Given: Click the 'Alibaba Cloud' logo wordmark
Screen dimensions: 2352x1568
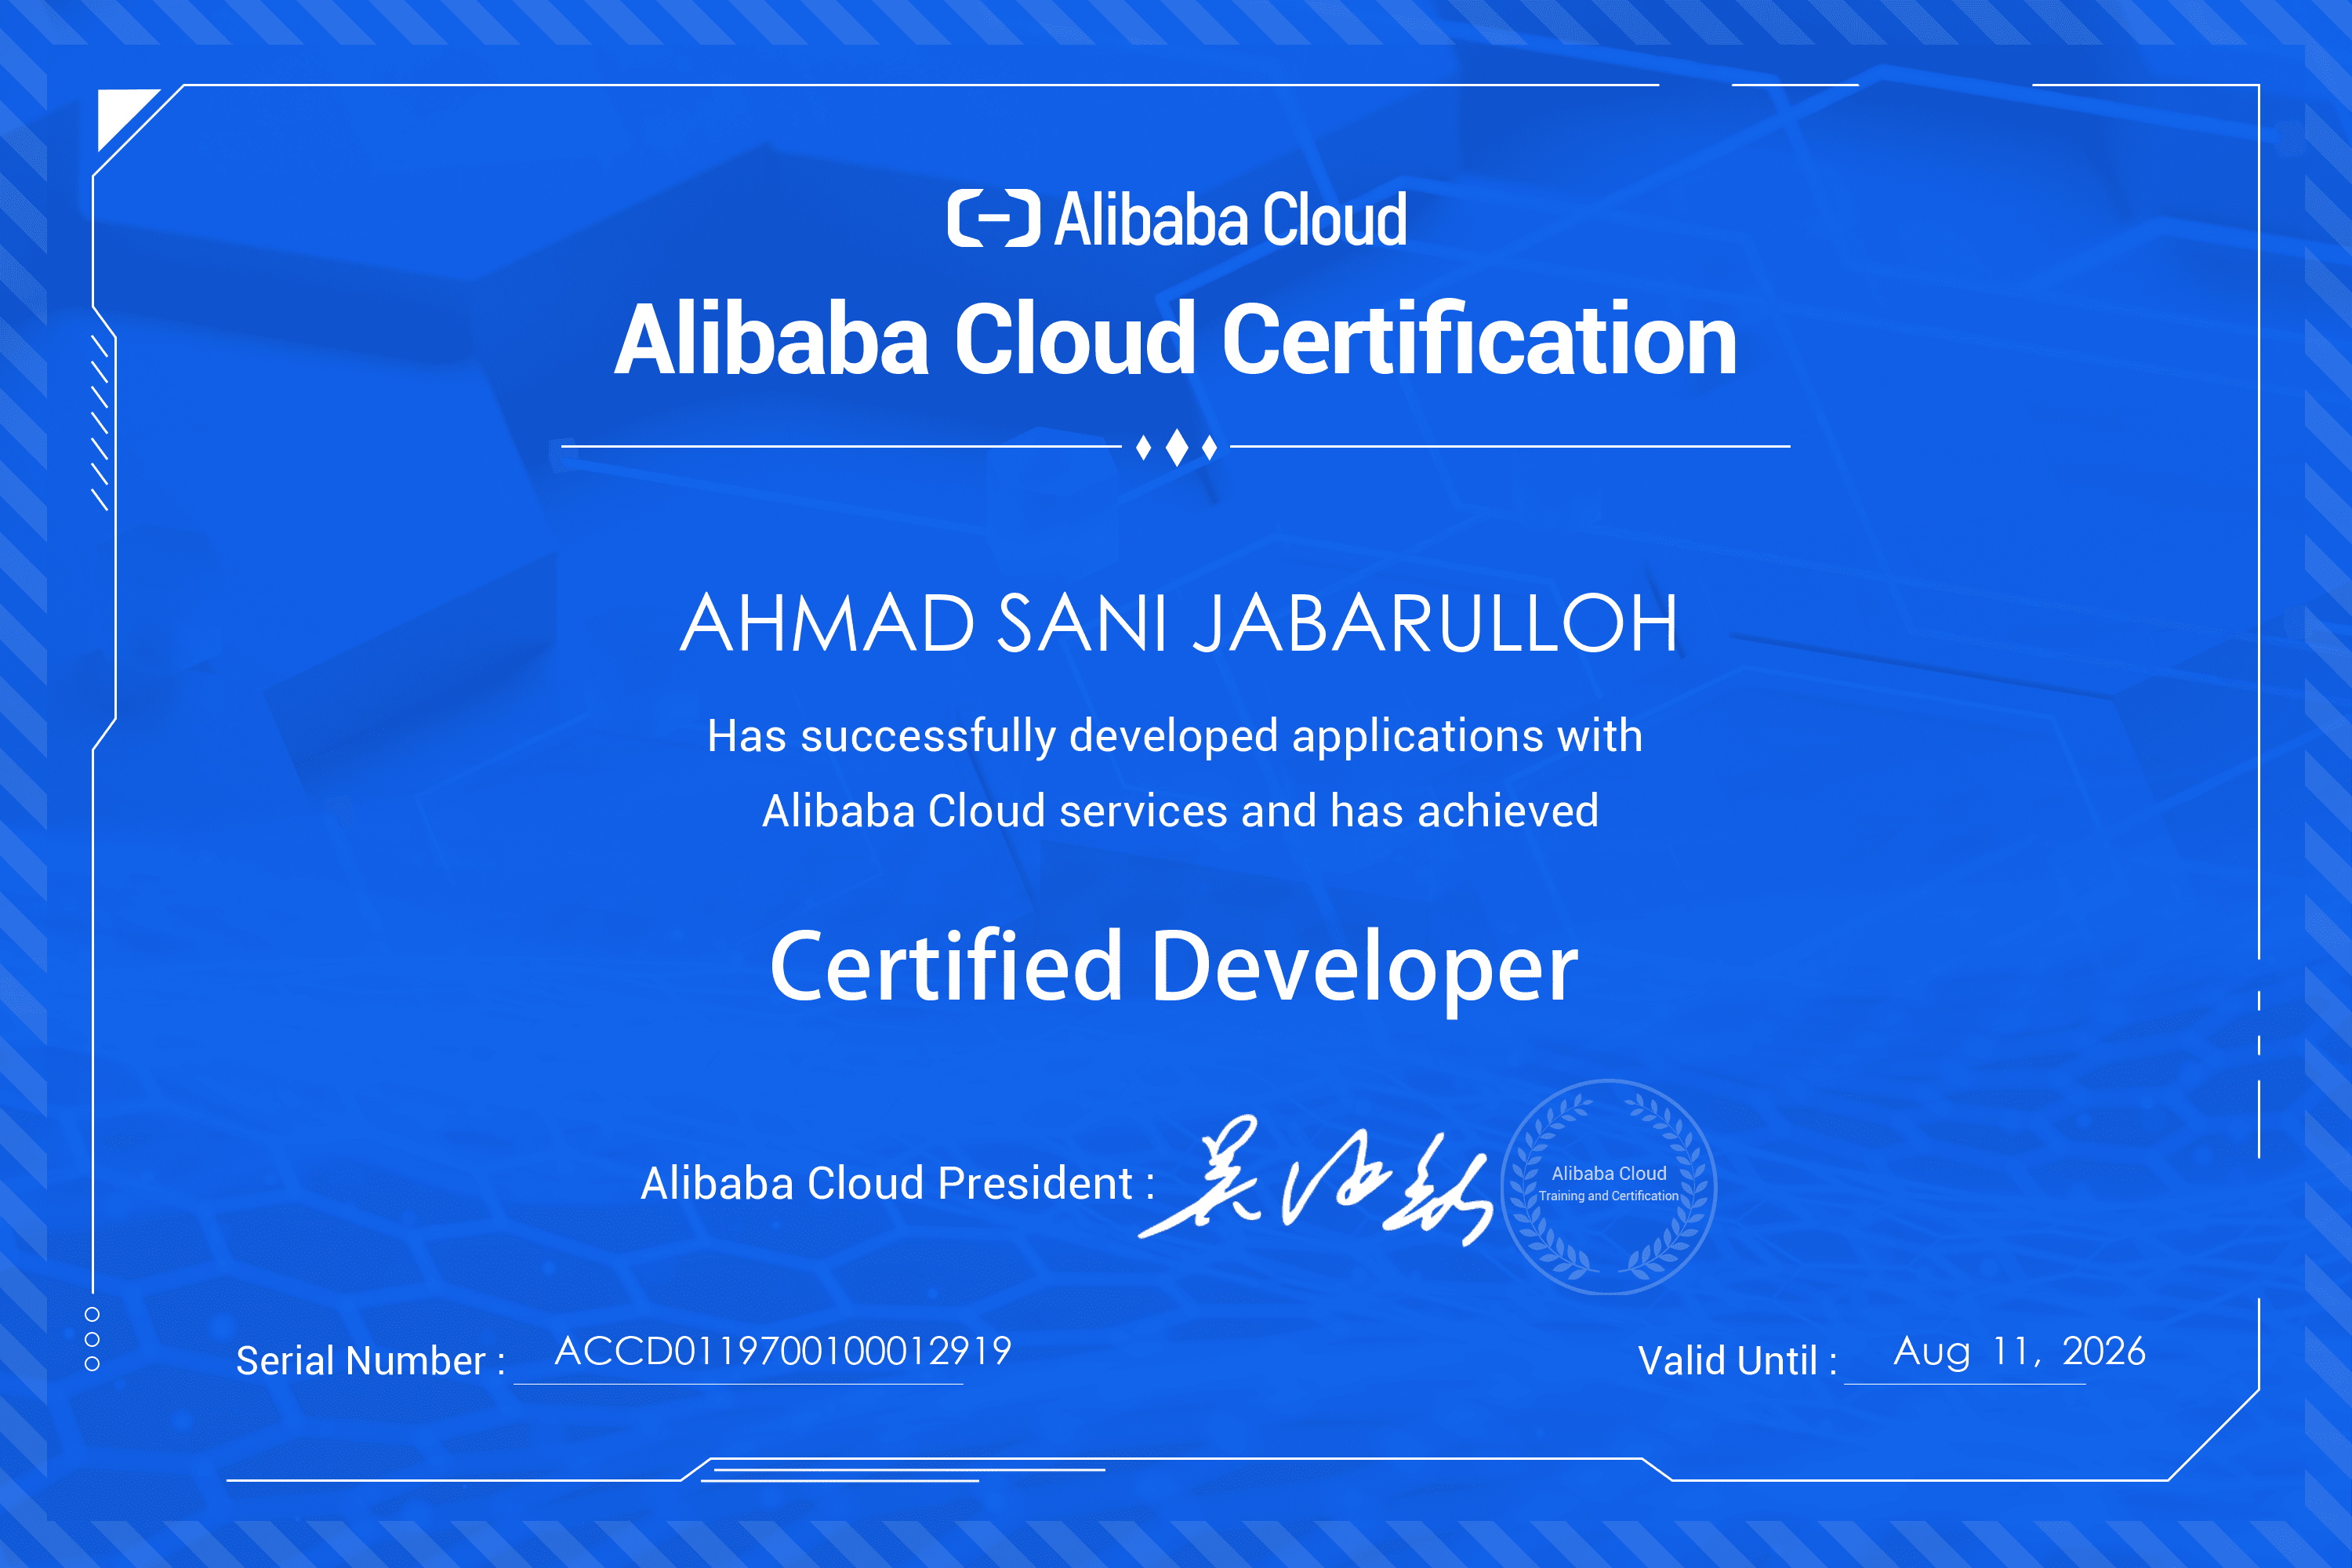Looking at the screenshot, I should click(x=1231, y=219).
